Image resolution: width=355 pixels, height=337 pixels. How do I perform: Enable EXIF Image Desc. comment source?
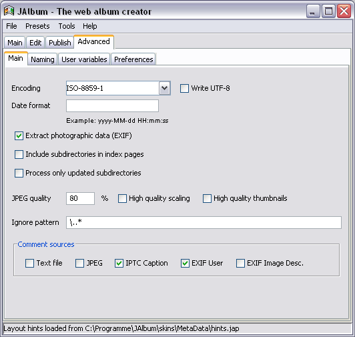240,263
